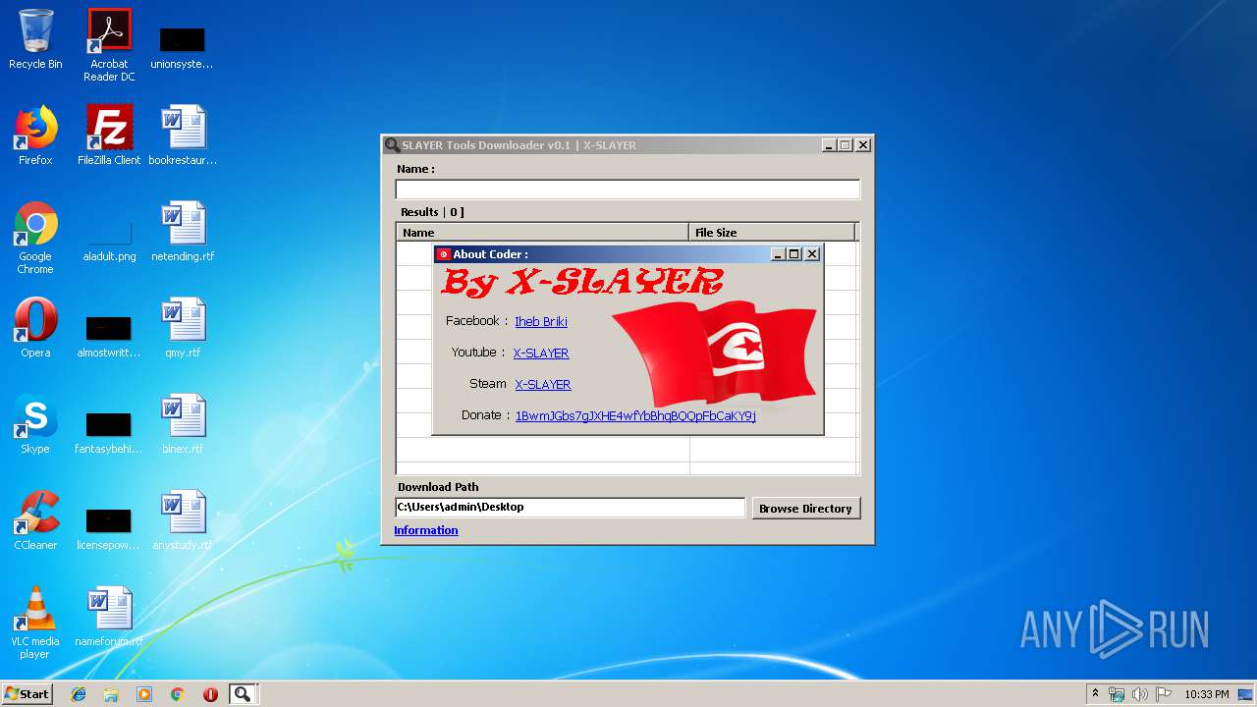Launch Acrobat Reader DC shortcut

click(109, 45)
